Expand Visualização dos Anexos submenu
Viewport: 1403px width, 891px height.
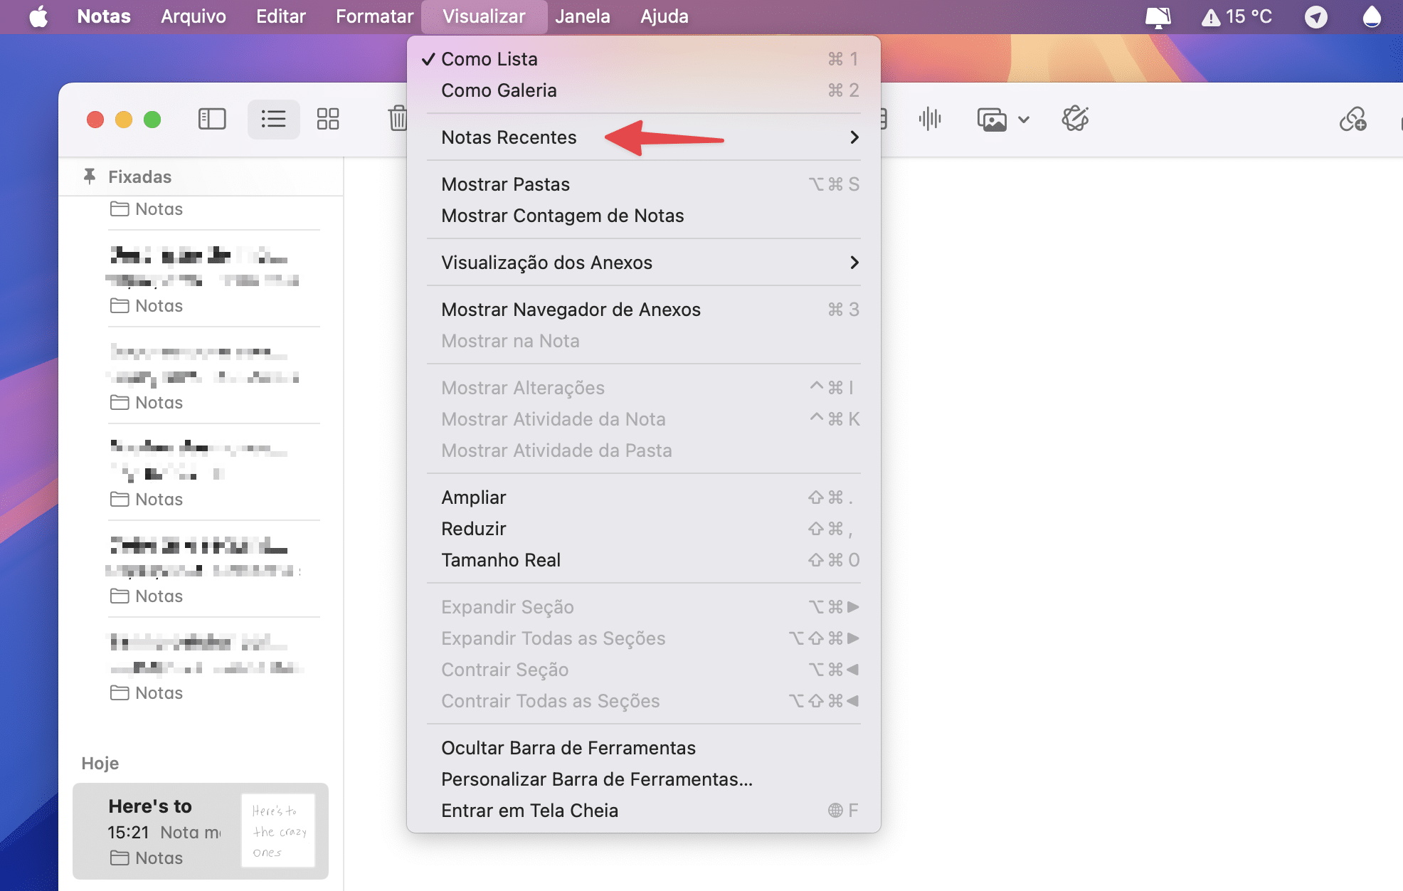click(x=644, y=263)
